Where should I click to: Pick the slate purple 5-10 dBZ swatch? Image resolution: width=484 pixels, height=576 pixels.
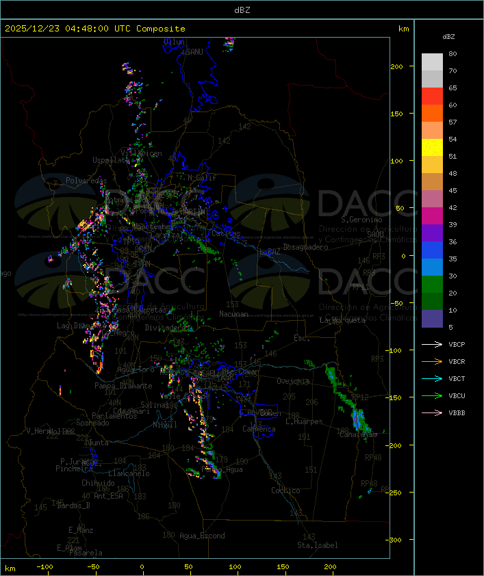[432, 319]
